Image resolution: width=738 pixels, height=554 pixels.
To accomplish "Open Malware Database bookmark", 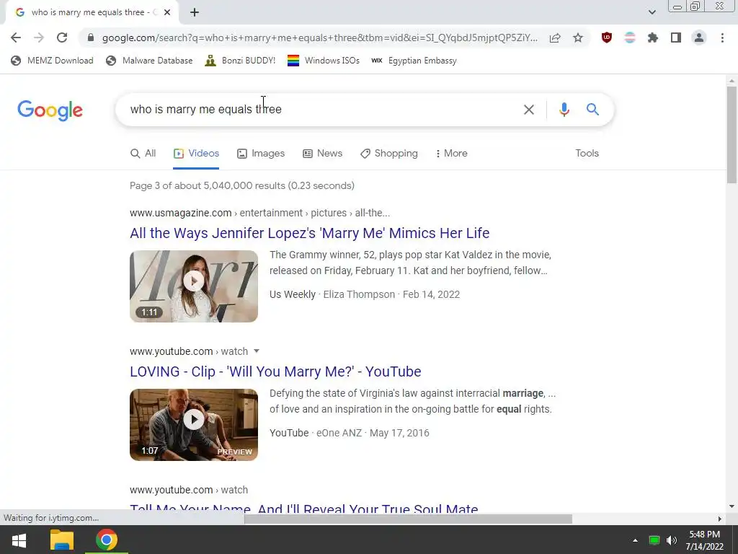I will pyautogui.click(x=150, y=61).
